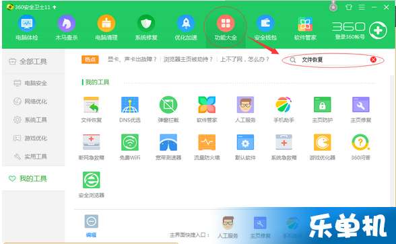This screenshot has width=396, height=244.
Task: Select 我的工具 in sidebar
Action: pos(28,179)
